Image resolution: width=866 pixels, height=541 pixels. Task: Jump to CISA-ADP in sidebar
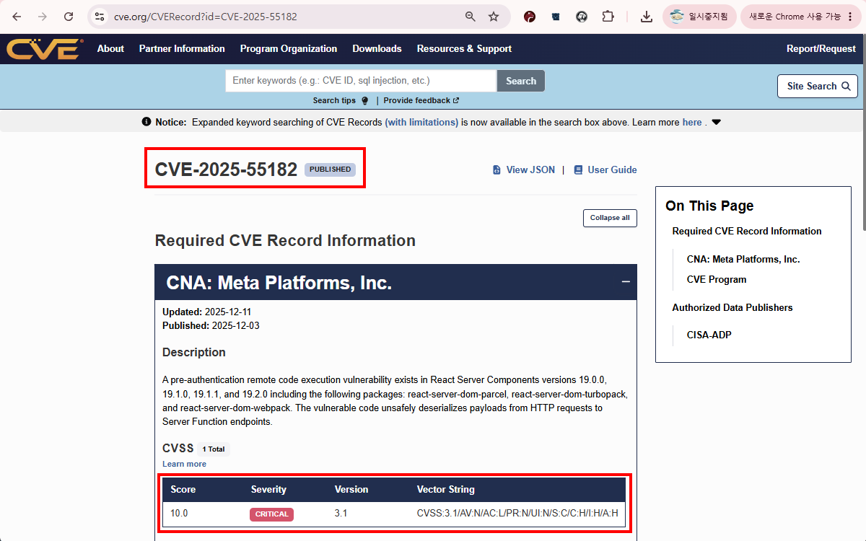(x=709, y=335)
